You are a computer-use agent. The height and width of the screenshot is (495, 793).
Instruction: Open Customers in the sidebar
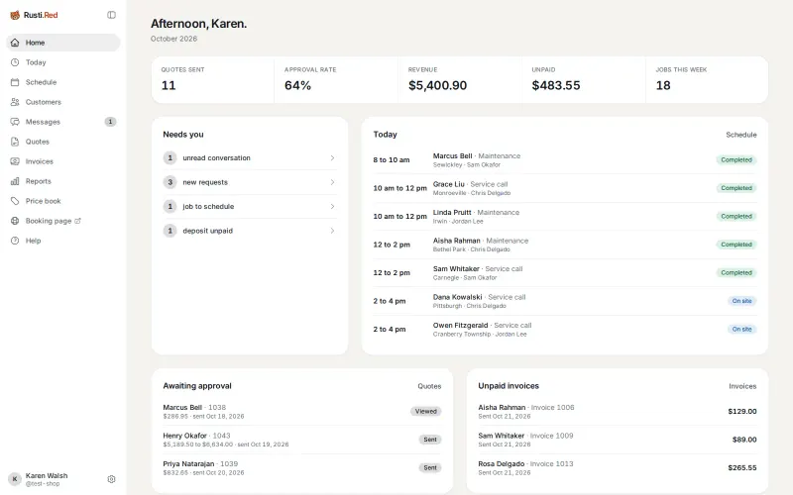click(x=63, y=102)
